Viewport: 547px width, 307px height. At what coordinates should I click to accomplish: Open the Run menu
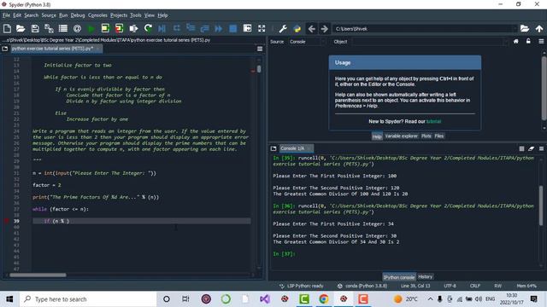63,15
